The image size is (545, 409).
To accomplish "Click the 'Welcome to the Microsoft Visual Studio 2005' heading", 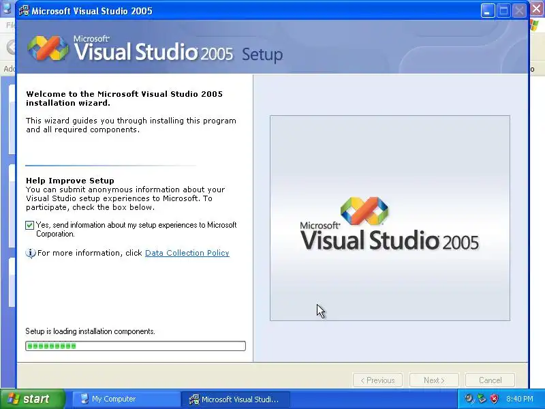I will [x=124, y=98].
